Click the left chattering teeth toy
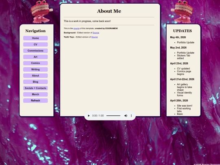This screenshot has width=220, height=165. (42, 12)
